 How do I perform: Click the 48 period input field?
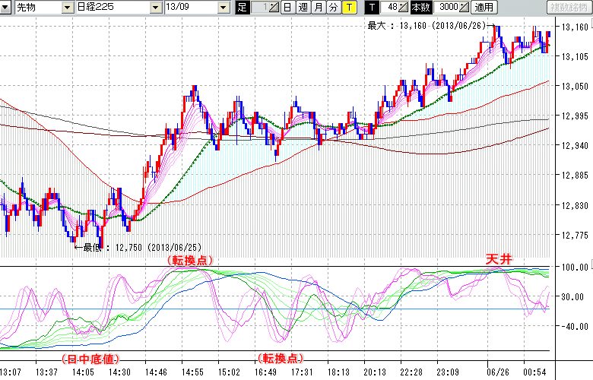click(388, 8)
